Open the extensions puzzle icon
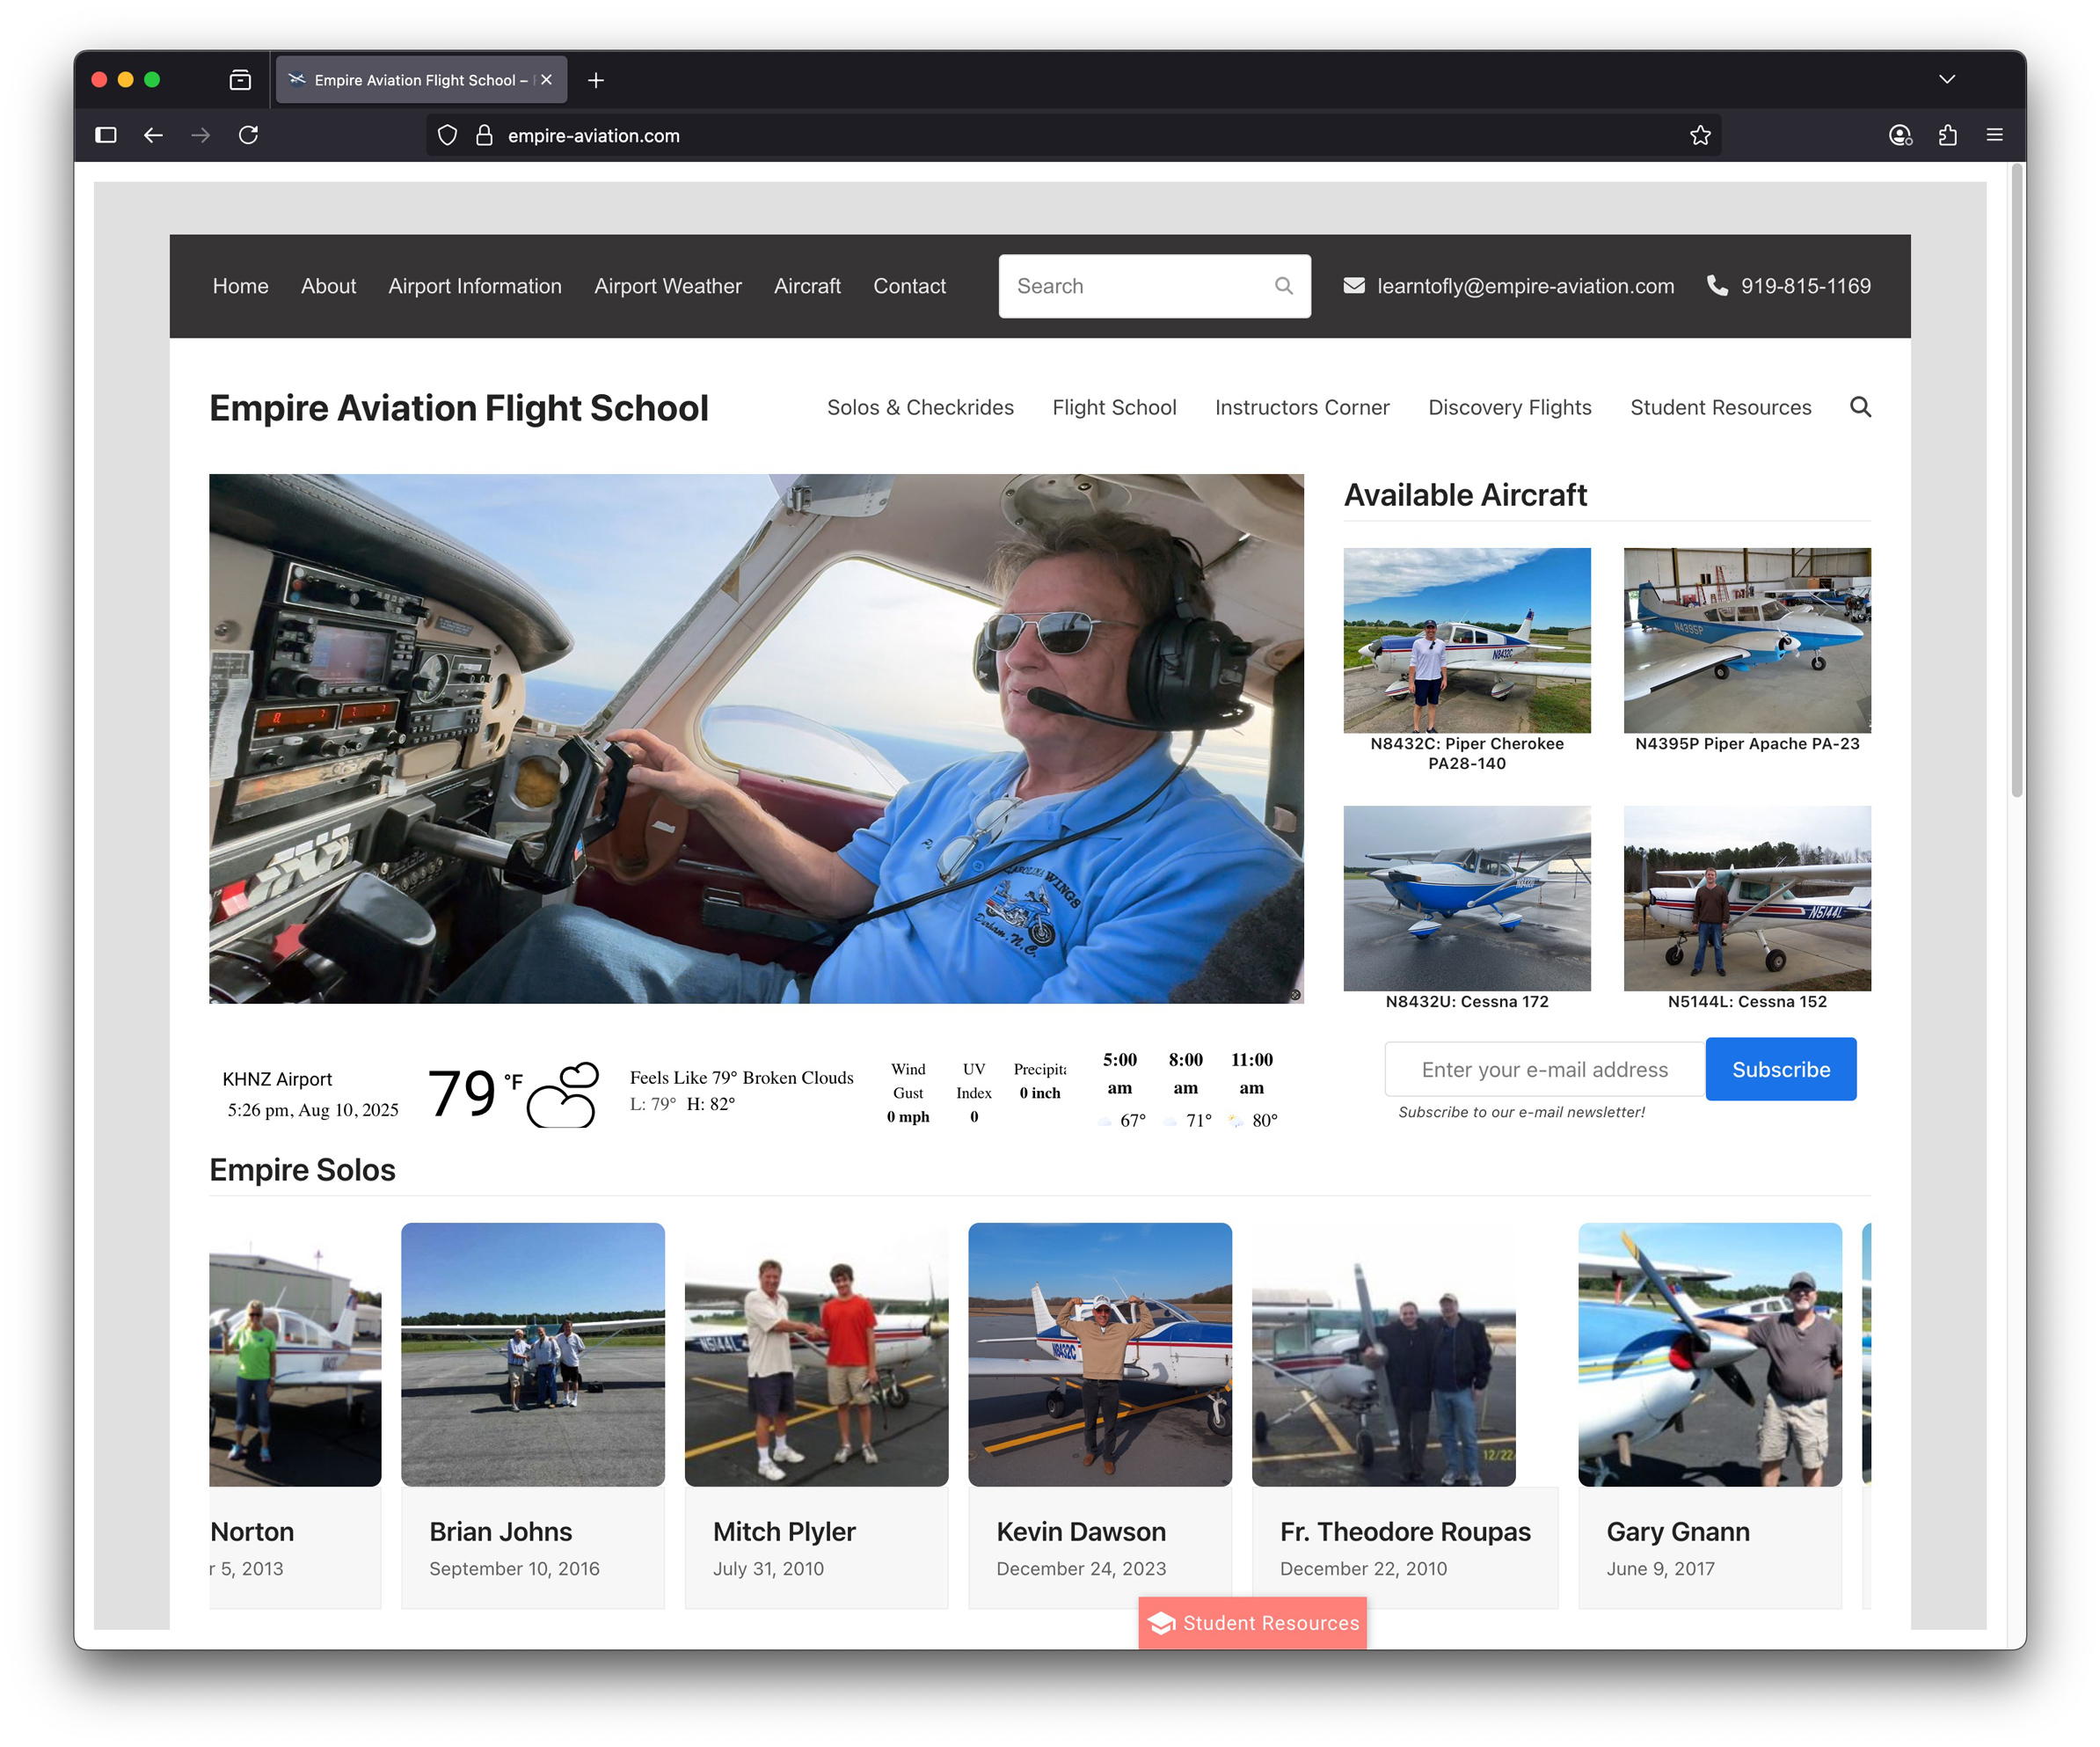The image size is (2100, 1747). tap(1947, 135)
